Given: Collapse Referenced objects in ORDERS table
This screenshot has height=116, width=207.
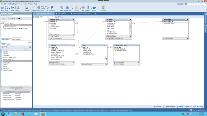Looking at the screenshot, I should tap(74, 62).
